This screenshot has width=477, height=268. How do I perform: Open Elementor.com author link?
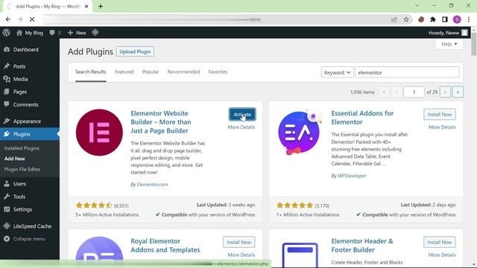tap(152, 185)
